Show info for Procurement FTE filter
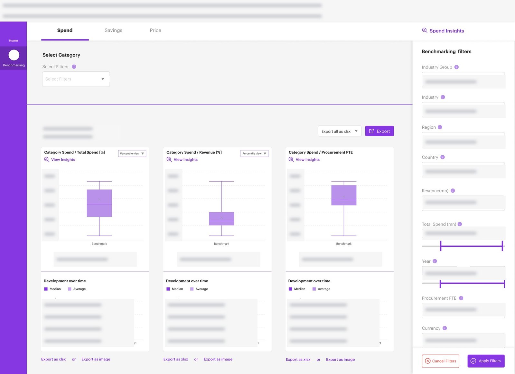Viewport: 515px width, 374px height. click(461, 298)
